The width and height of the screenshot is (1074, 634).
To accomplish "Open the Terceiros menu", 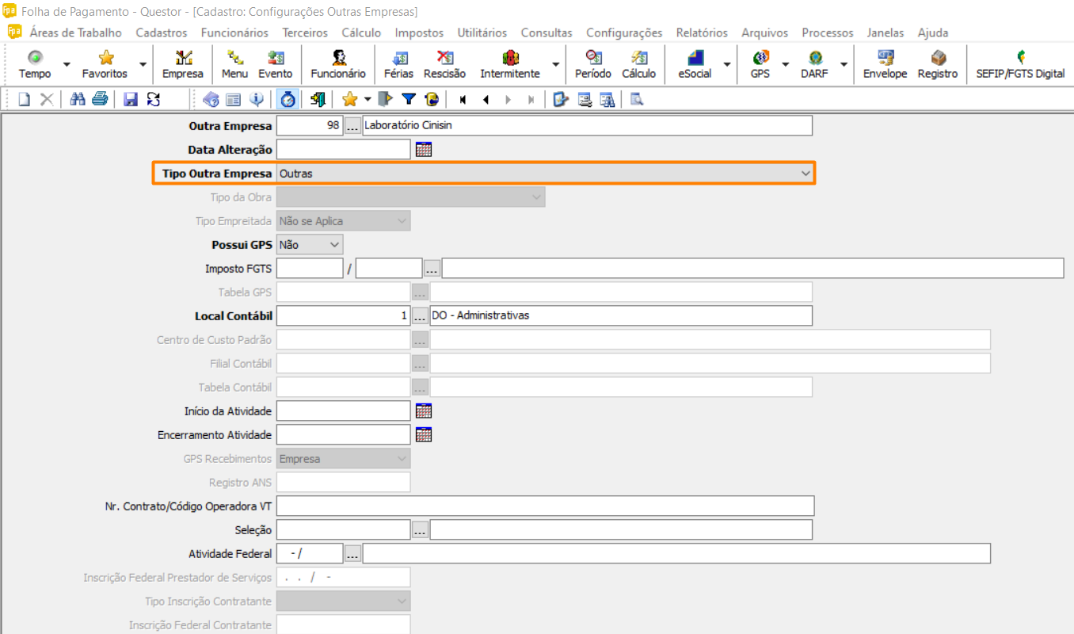I will tap(305, 32).
